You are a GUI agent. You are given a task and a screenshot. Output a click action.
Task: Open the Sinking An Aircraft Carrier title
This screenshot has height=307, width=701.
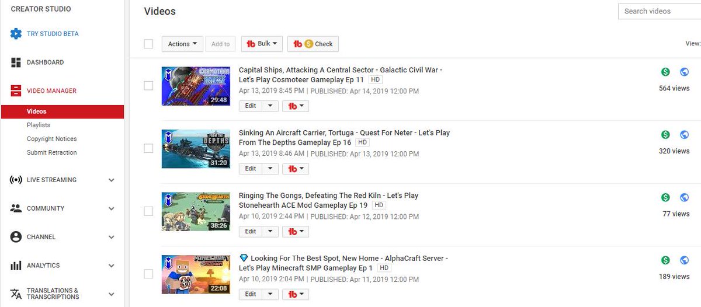[344, 138]
